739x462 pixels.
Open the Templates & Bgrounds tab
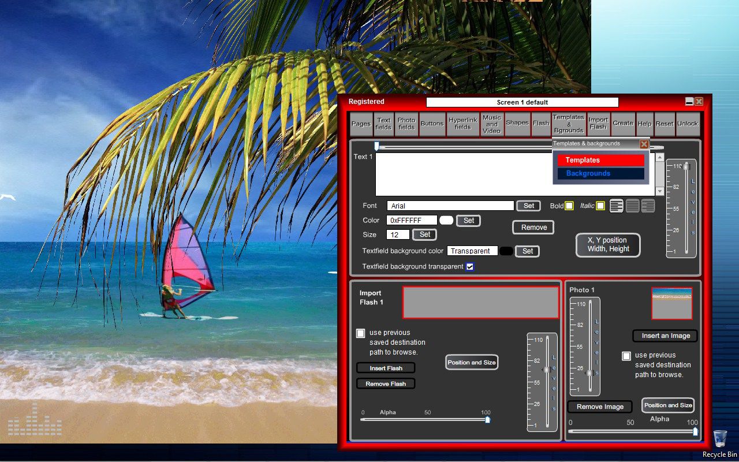pyautogui.click(x=569, y=124)
